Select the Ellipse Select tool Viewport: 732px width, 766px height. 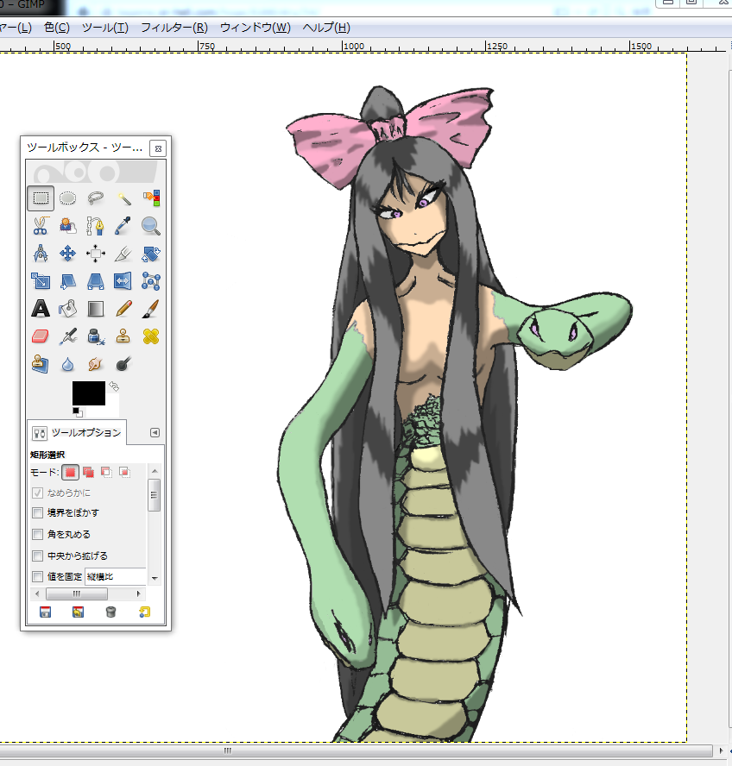(x=68, y=198)
